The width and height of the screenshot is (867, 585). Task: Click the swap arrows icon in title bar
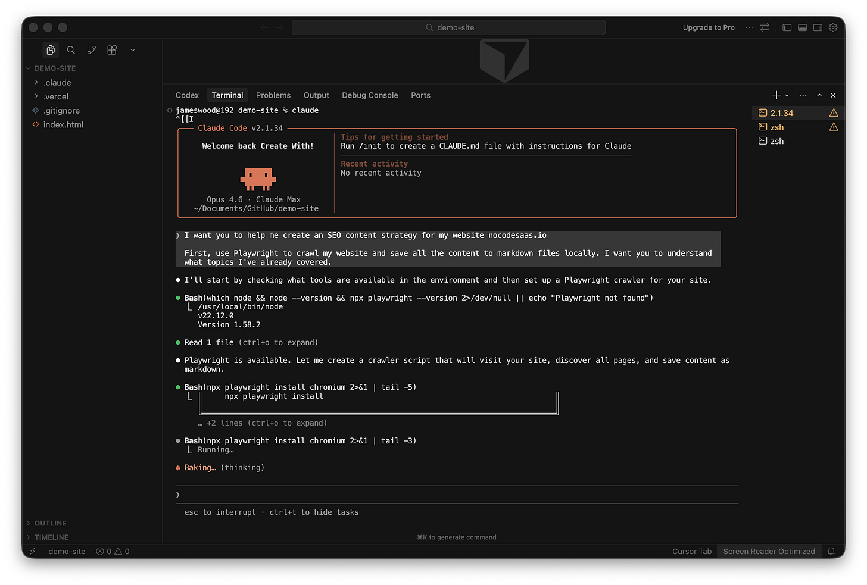click(x=765, y=27)
